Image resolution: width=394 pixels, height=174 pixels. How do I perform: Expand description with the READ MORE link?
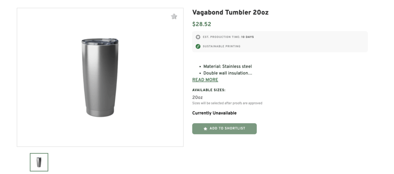coord(205,80)
